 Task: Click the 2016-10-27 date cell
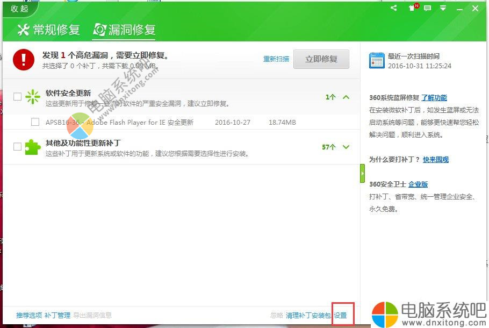233,123
